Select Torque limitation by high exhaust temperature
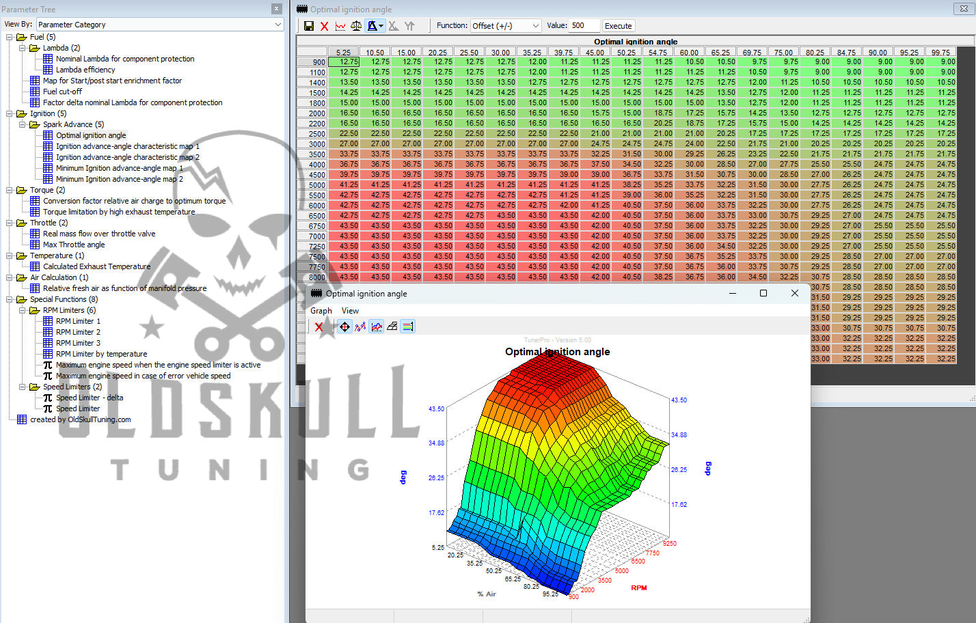This screenshot has height=623, width=976. 119,212
